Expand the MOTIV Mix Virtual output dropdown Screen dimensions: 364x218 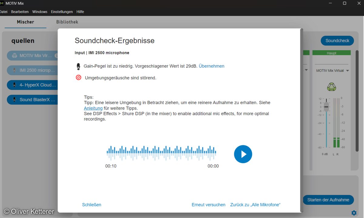click(x=347, y=71)
